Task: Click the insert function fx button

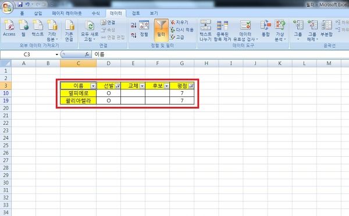Action: click(87, 55)
